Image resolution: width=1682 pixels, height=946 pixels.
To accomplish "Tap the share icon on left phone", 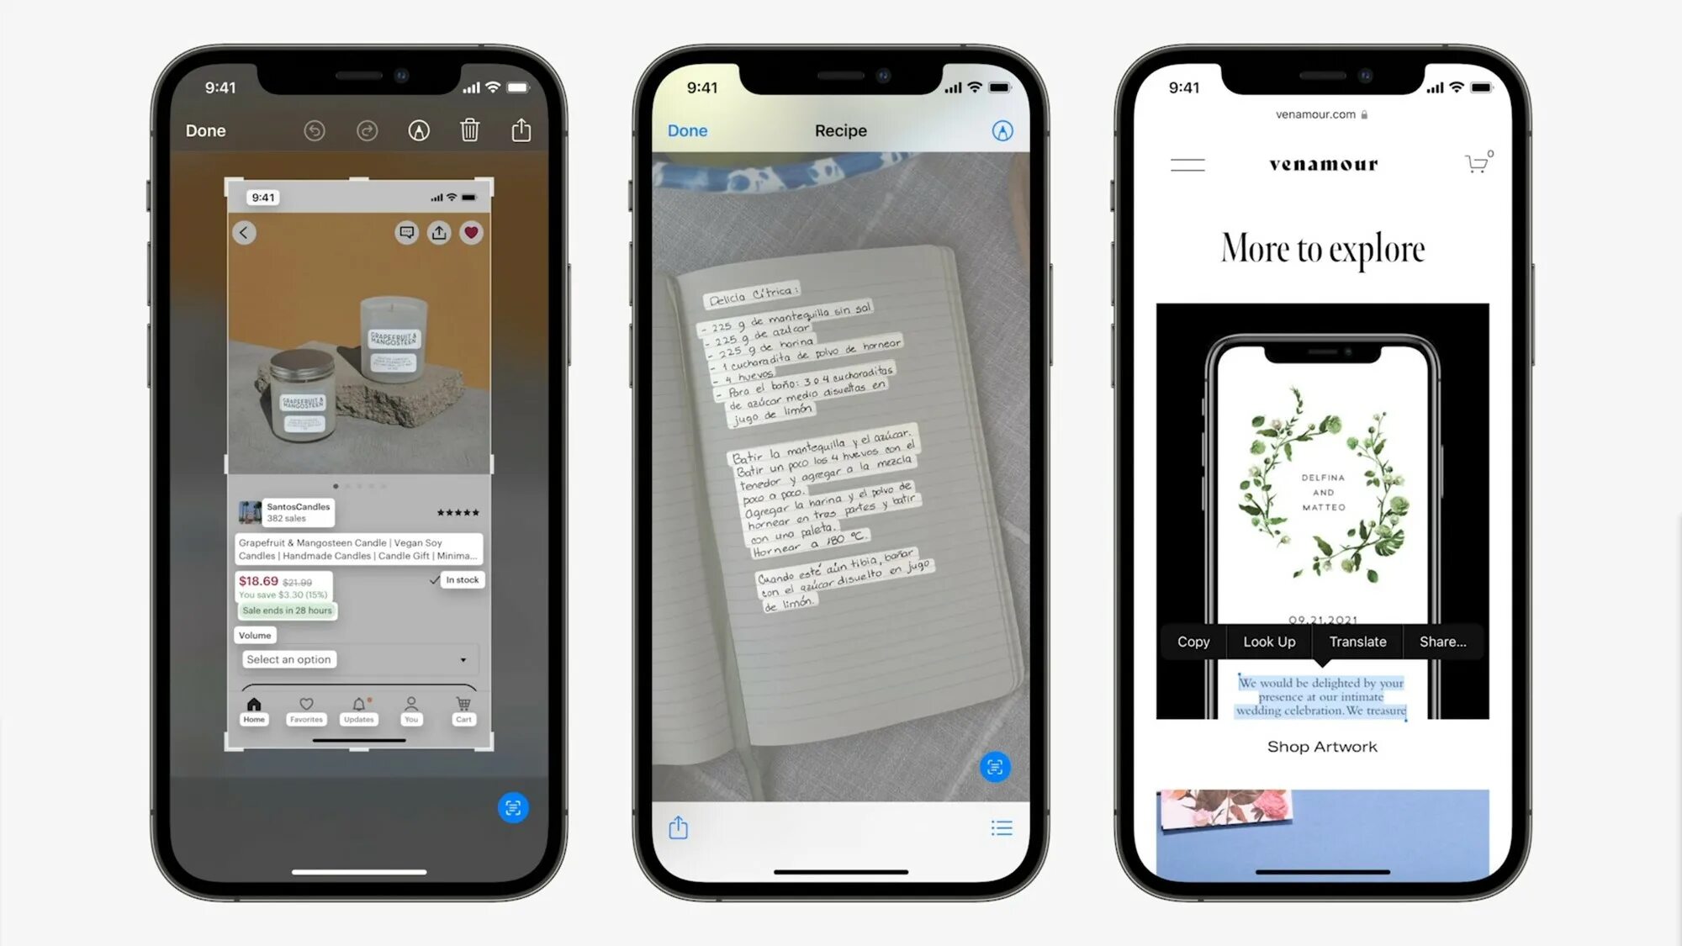I will (521, 130).
